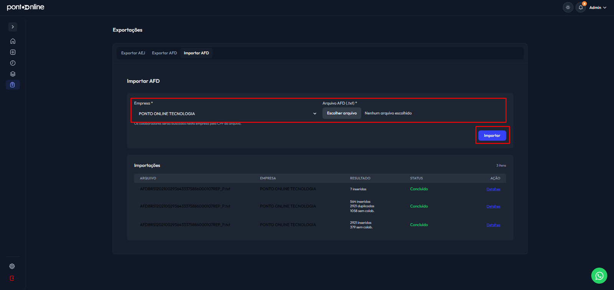
Task: Click the '379 sem colab.' result text
Action: (x=361, y=227)
